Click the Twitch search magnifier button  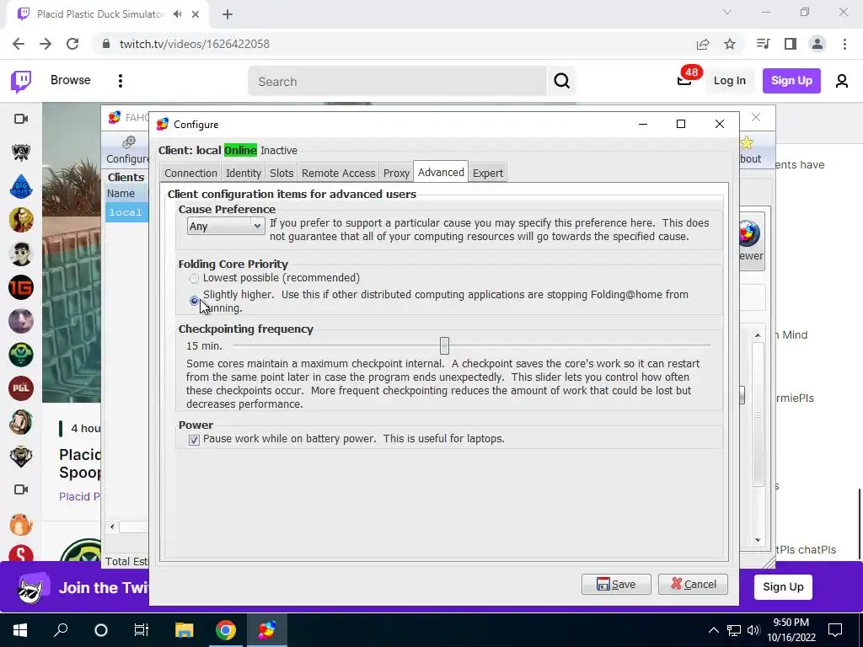click(x=561, y=81)
